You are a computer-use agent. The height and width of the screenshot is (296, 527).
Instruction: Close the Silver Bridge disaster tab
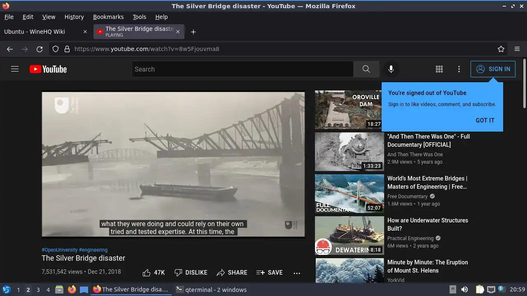click(178, 32)
